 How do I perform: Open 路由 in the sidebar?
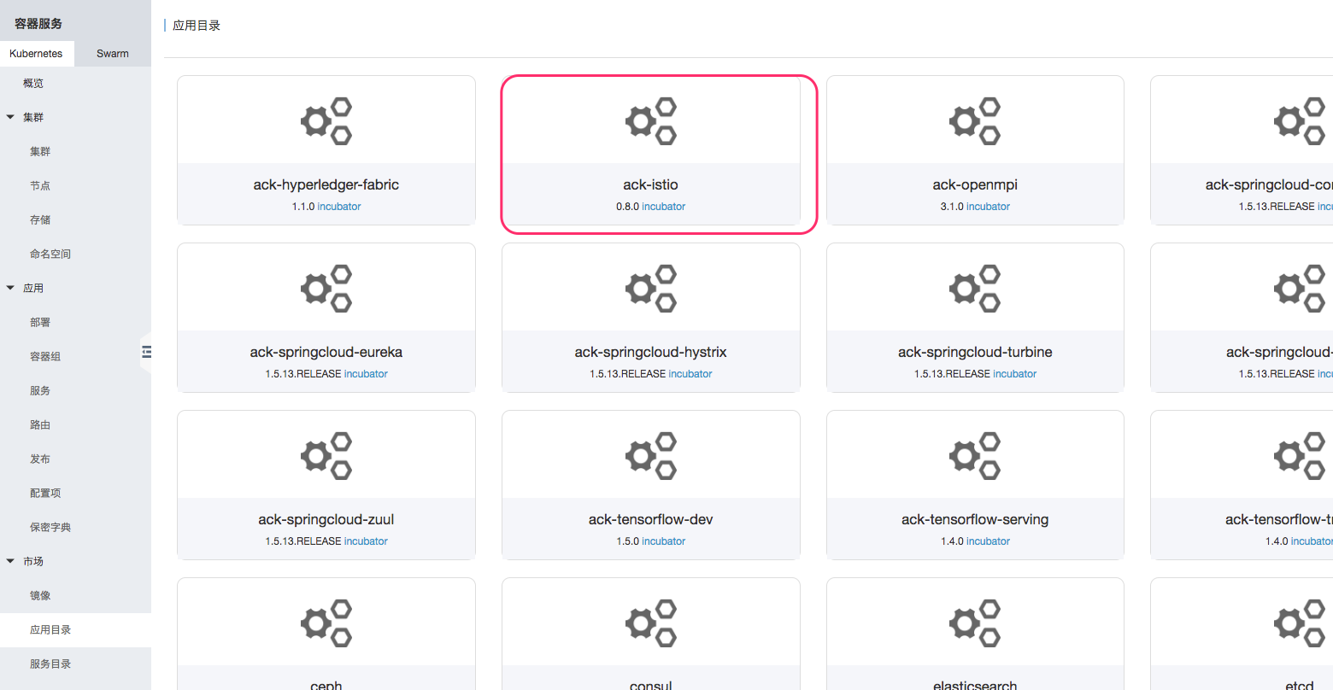click(40, 424)
